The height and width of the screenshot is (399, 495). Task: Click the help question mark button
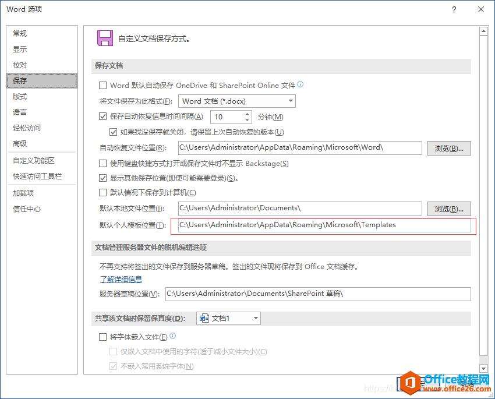click(454, 9)
